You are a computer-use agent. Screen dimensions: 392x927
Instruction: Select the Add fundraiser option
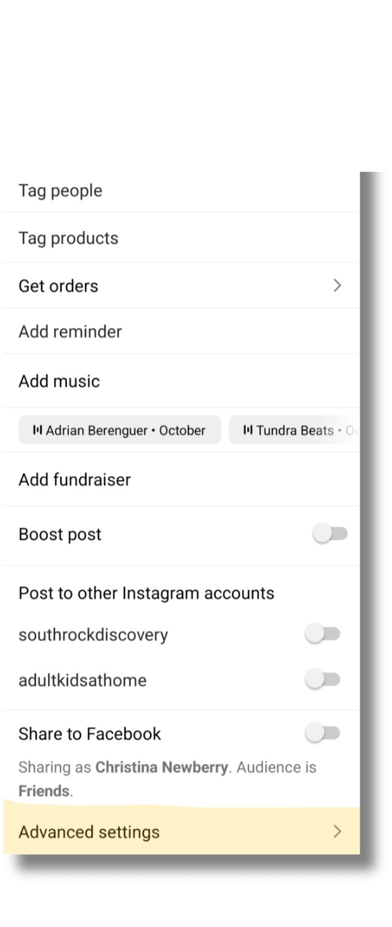pos(75,479)
